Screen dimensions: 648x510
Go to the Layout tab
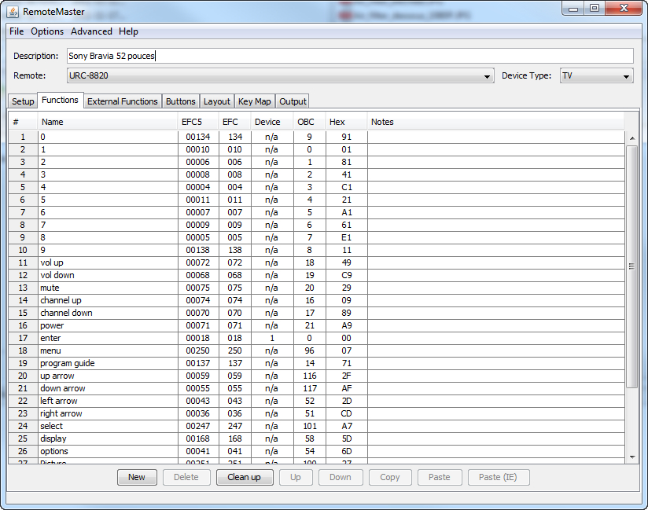pyautogui.click(x=216, y=101)
